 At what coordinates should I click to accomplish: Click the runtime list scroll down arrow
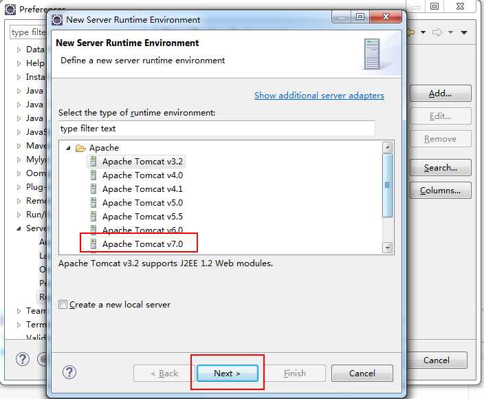point(387,248)
